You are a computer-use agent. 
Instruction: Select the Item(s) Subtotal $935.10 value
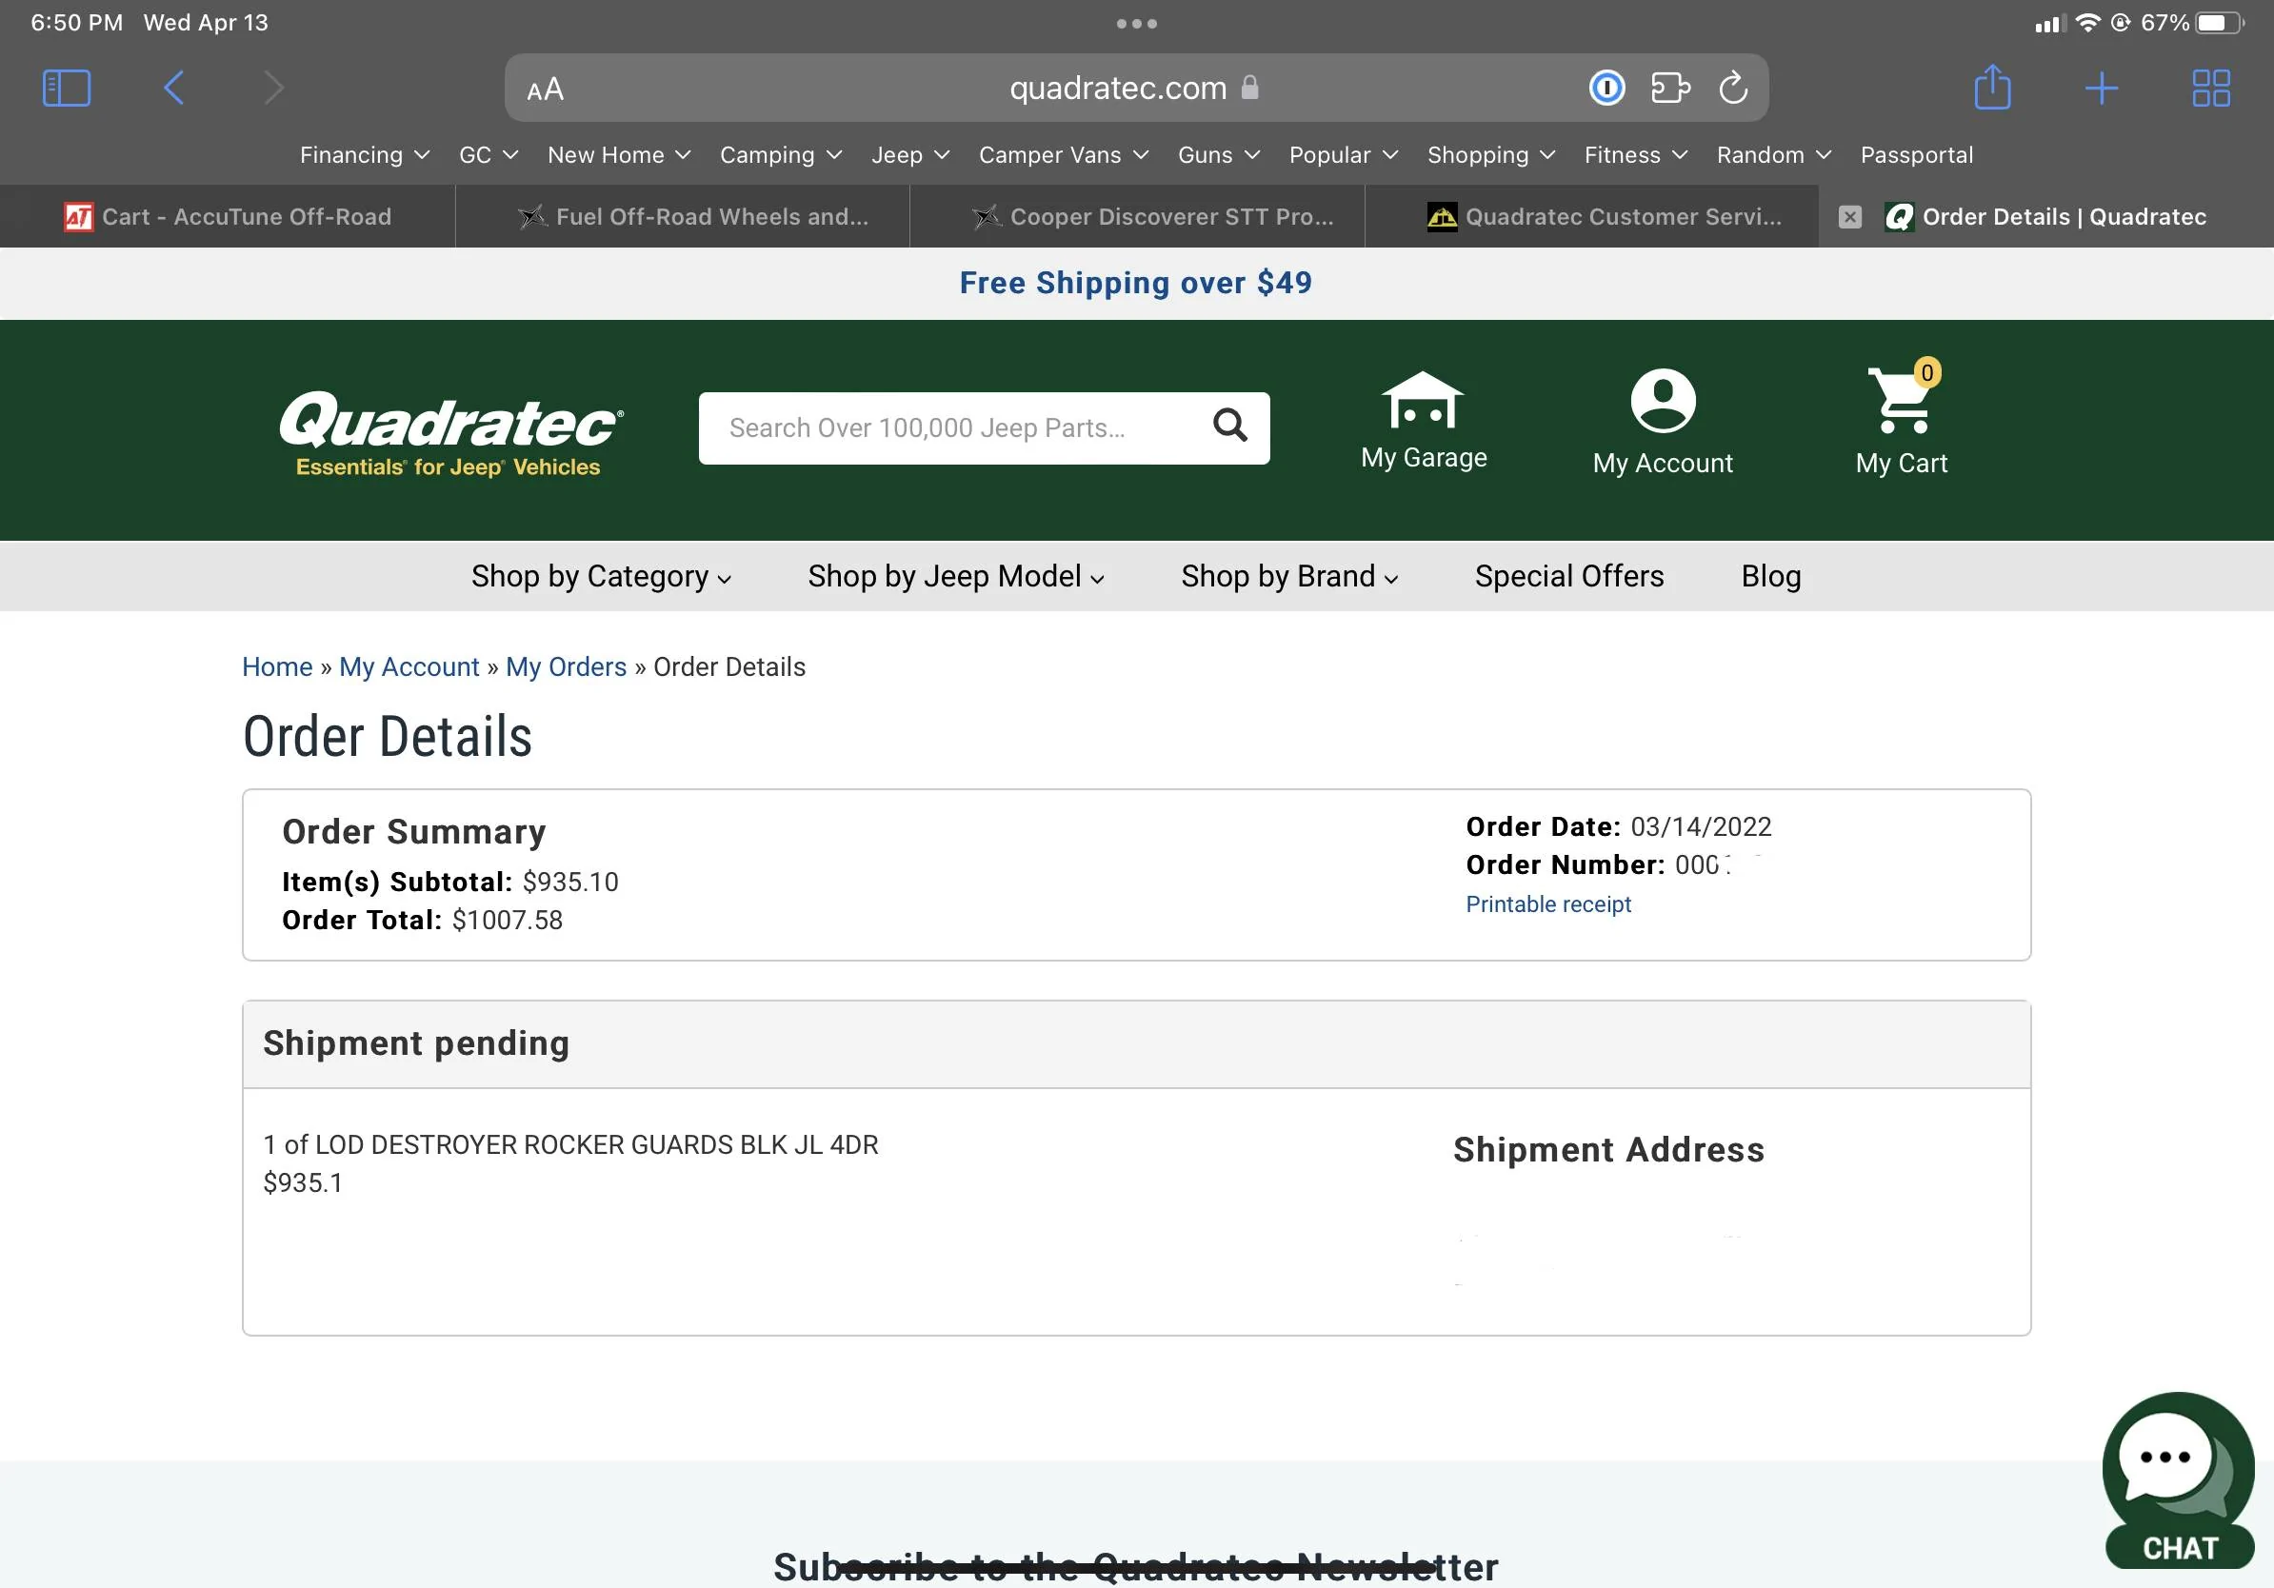570,883
